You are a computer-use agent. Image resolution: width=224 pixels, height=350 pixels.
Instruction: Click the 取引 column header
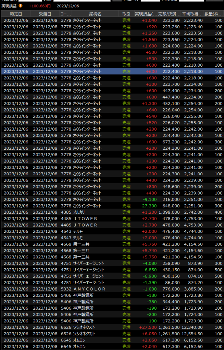[126, 14]
